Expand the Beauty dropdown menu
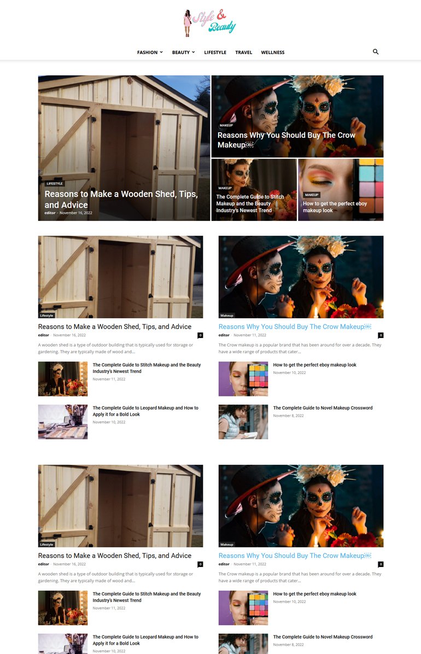This screenshot has width=421, height=654. click(183, 52)
